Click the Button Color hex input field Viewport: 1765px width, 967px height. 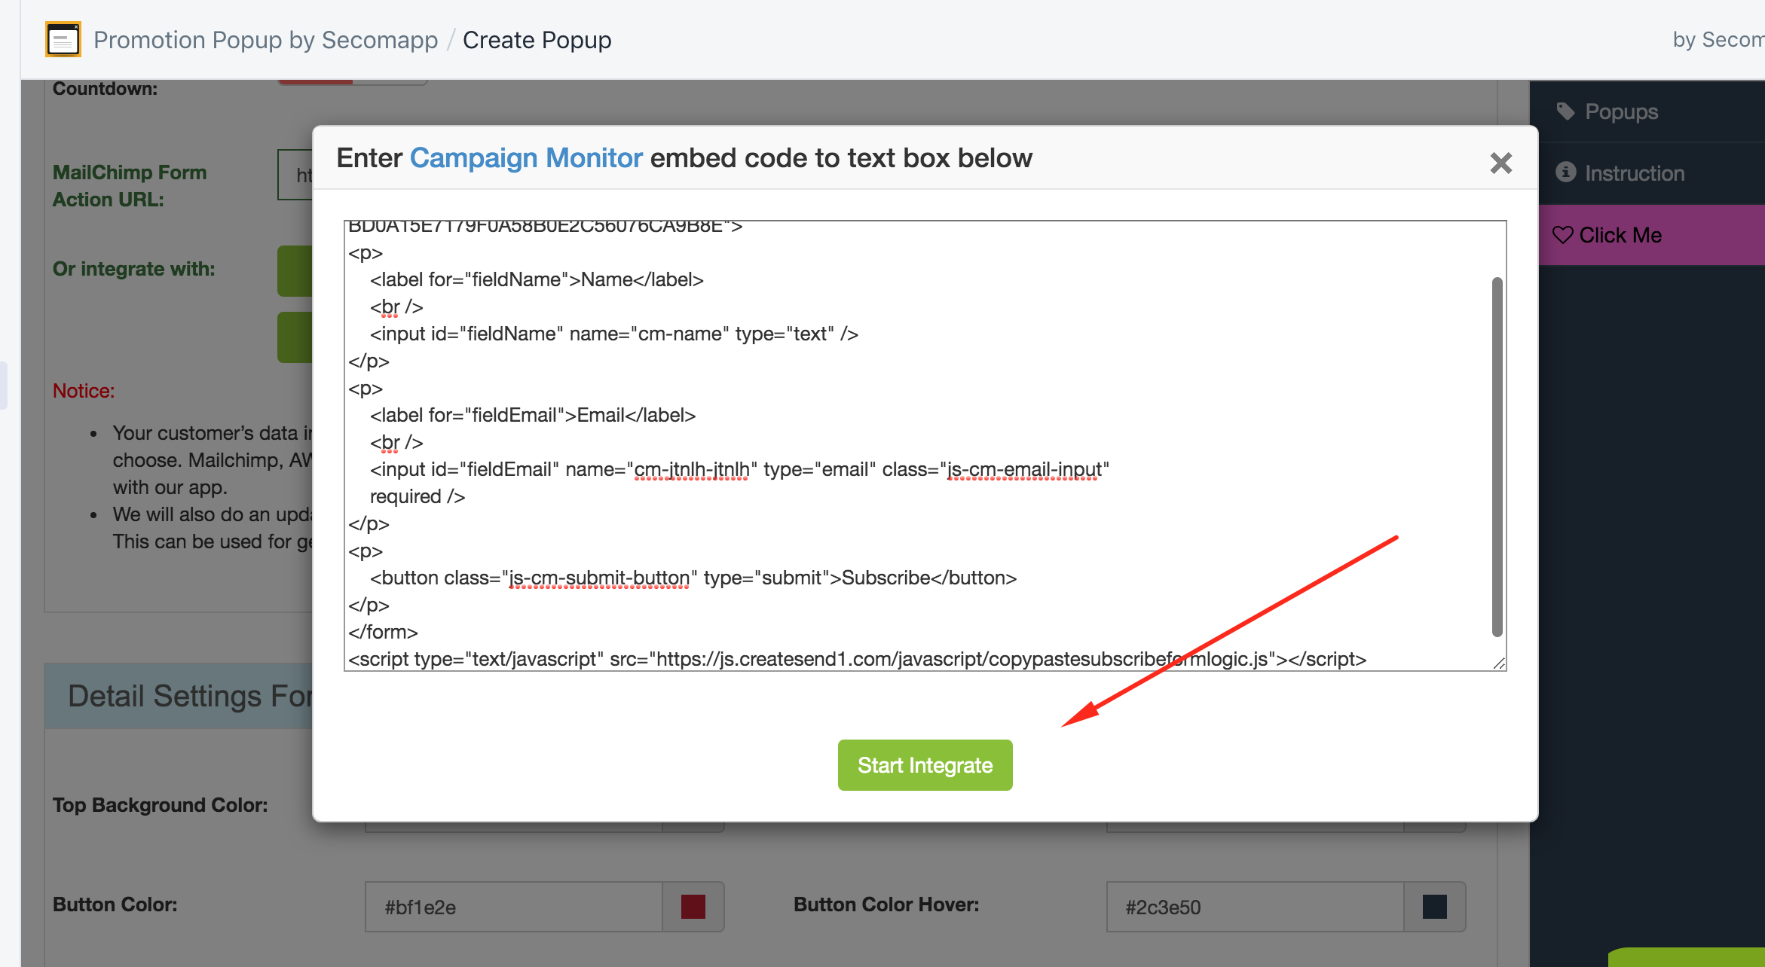(x=513, y=907)
